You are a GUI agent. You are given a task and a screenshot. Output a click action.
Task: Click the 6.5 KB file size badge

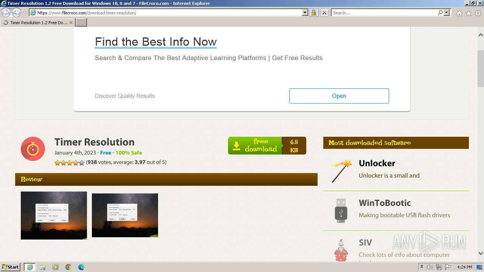(x=294, y=146)
